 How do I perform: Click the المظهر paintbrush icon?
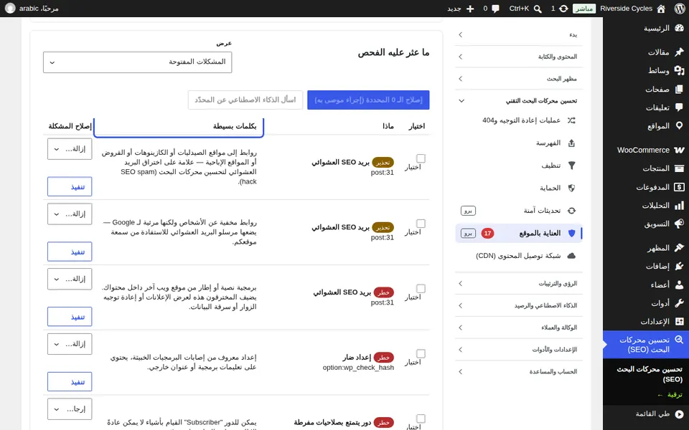click(680, 248)
